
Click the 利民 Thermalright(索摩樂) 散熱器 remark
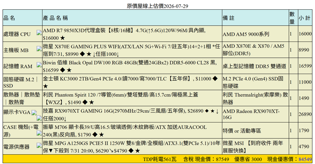coord(255,99)
